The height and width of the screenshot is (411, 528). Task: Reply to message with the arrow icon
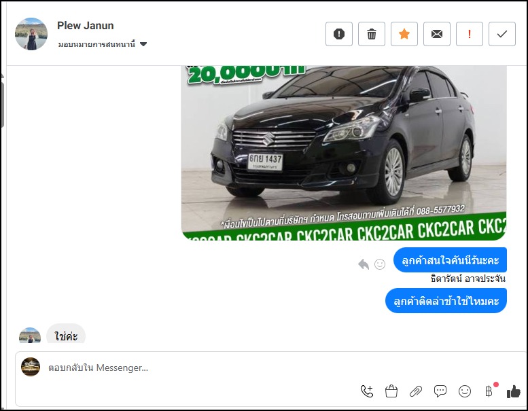[364, 264]
